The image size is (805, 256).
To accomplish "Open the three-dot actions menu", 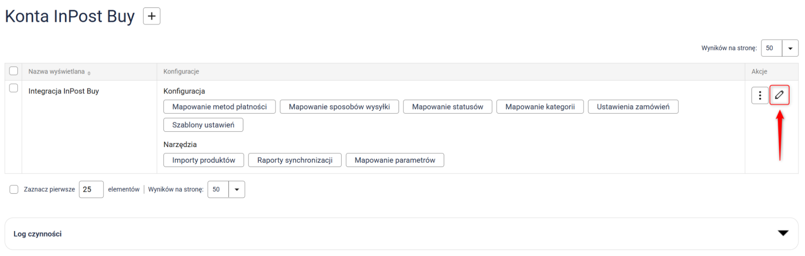I will point(759,95).
